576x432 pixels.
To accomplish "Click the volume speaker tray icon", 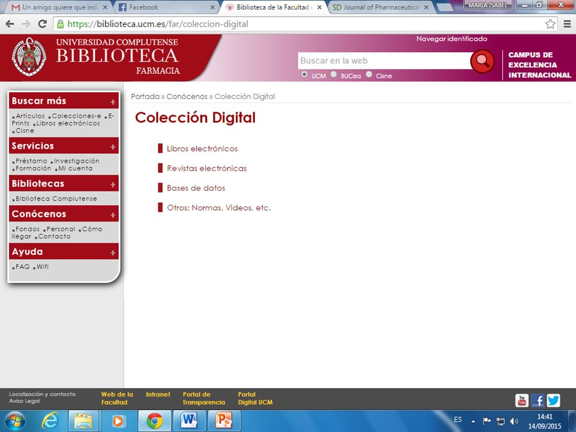I will pyautogui.click(x=514, y=421).
